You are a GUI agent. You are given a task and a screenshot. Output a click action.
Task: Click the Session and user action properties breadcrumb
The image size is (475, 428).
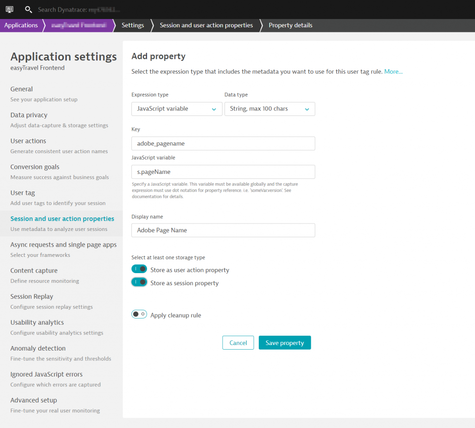[205, 26]
